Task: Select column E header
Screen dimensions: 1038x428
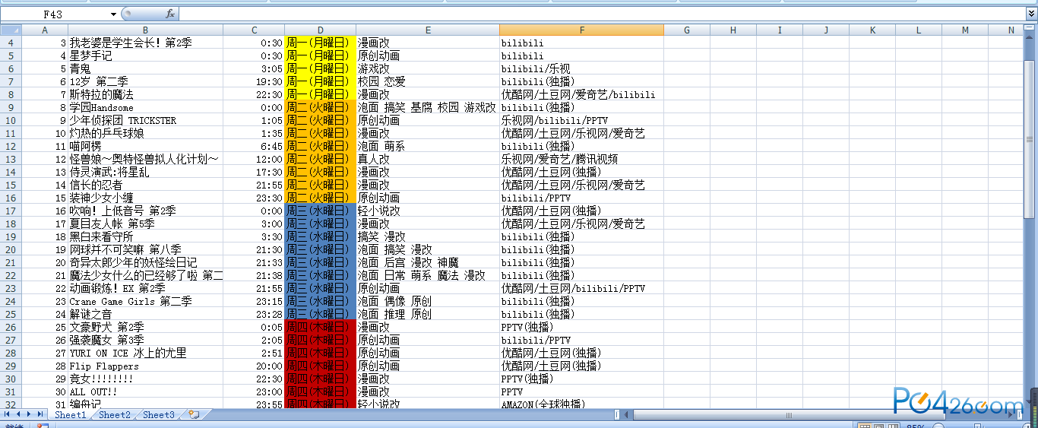Action: point(428,30)
